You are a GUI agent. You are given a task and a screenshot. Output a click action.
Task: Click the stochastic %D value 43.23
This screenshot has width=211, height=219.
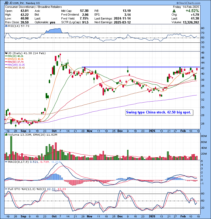pos(61,189)
